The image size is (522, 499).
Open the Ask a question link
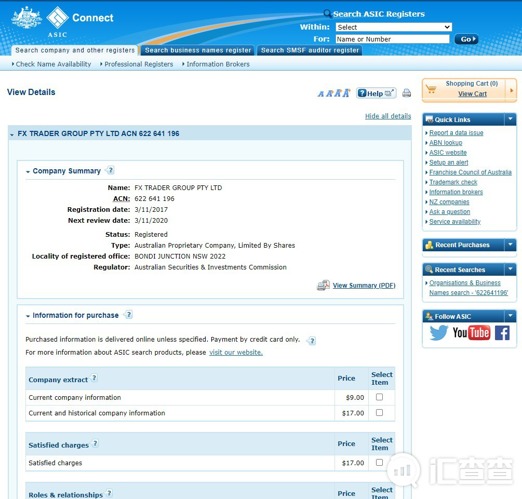[x=449, y=212]
